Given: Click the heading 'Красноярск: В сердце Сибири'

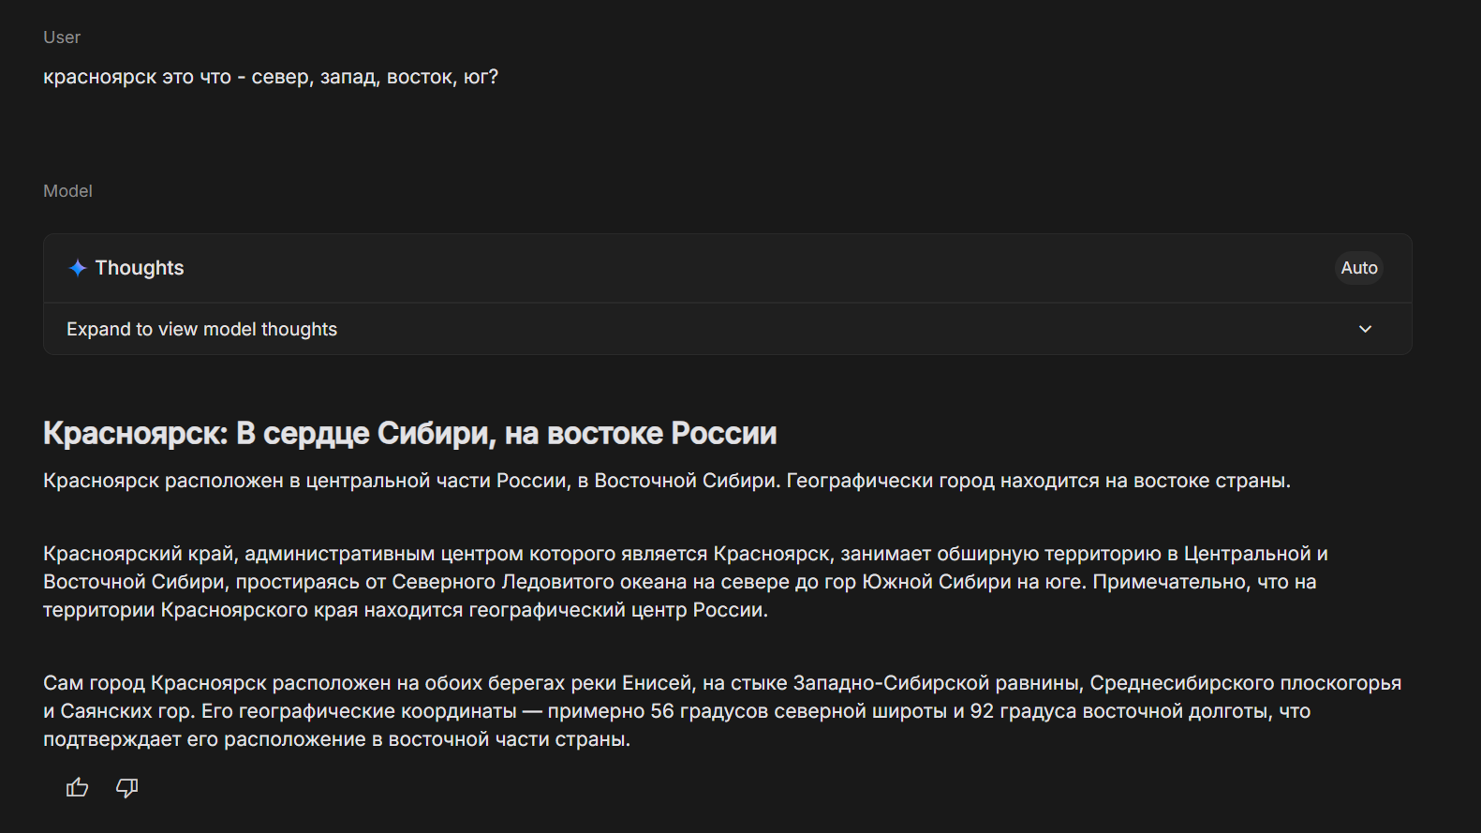Looking at the screenshot, I should [x=409, y=434].
